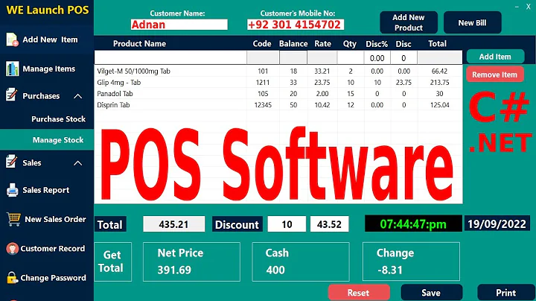Viewport: 536px width, 301px height.
Task: Click the Disc entry field showing 0
Action: pyautogui.click(x=403, y=58)
